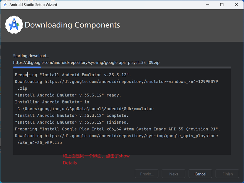244x183 pixels.
Task: Click the x86_64-35_r09.zip log line
Action: (40, 143)
